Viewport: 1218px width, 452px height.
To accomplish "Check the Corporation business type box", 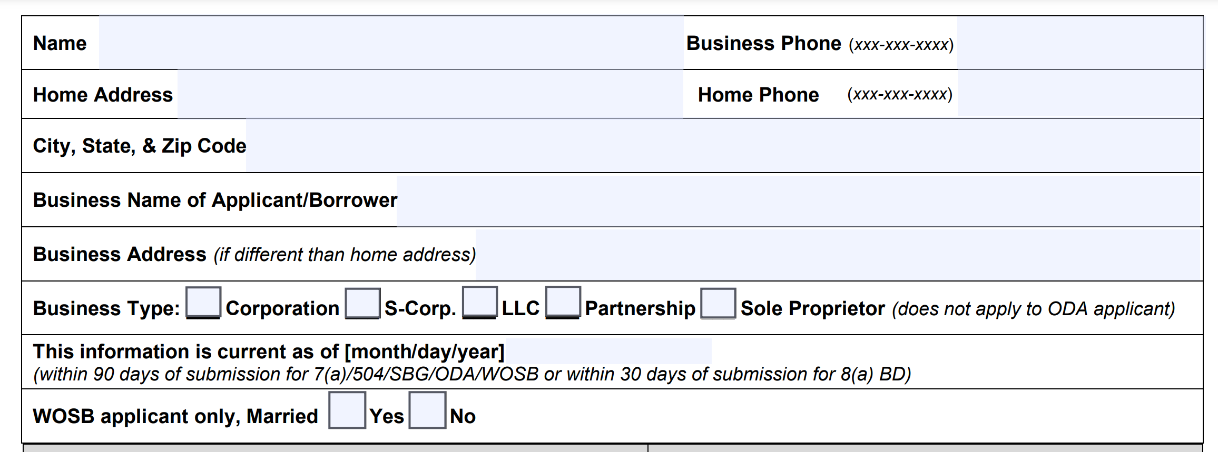I will [x=203, y=303].
